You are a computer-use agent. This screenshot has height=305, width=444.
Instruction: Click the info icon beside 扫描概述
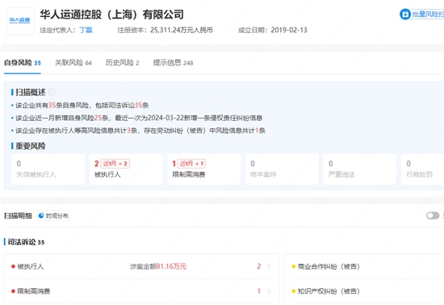52,92
